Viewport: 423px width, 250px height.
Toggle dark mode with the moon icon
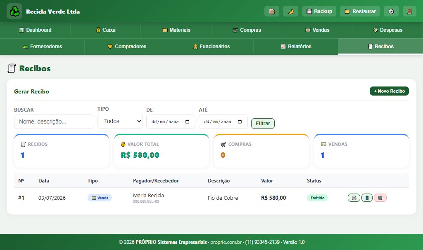click(x=290, y=11)
